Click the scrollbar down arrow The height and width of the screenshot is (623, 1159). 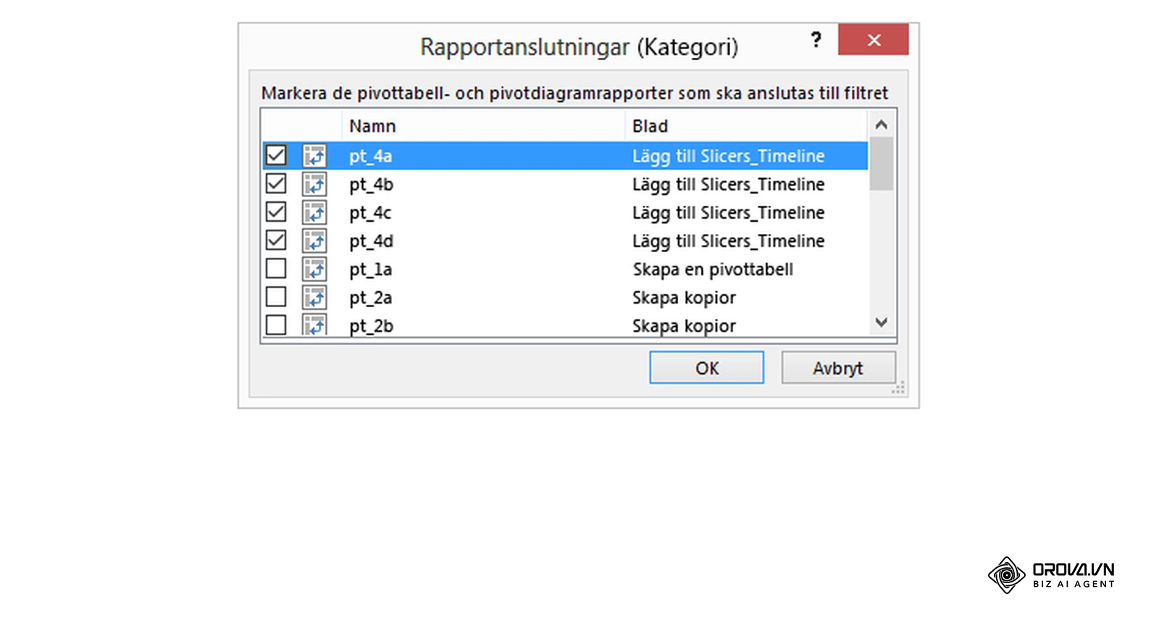point(882,322)
